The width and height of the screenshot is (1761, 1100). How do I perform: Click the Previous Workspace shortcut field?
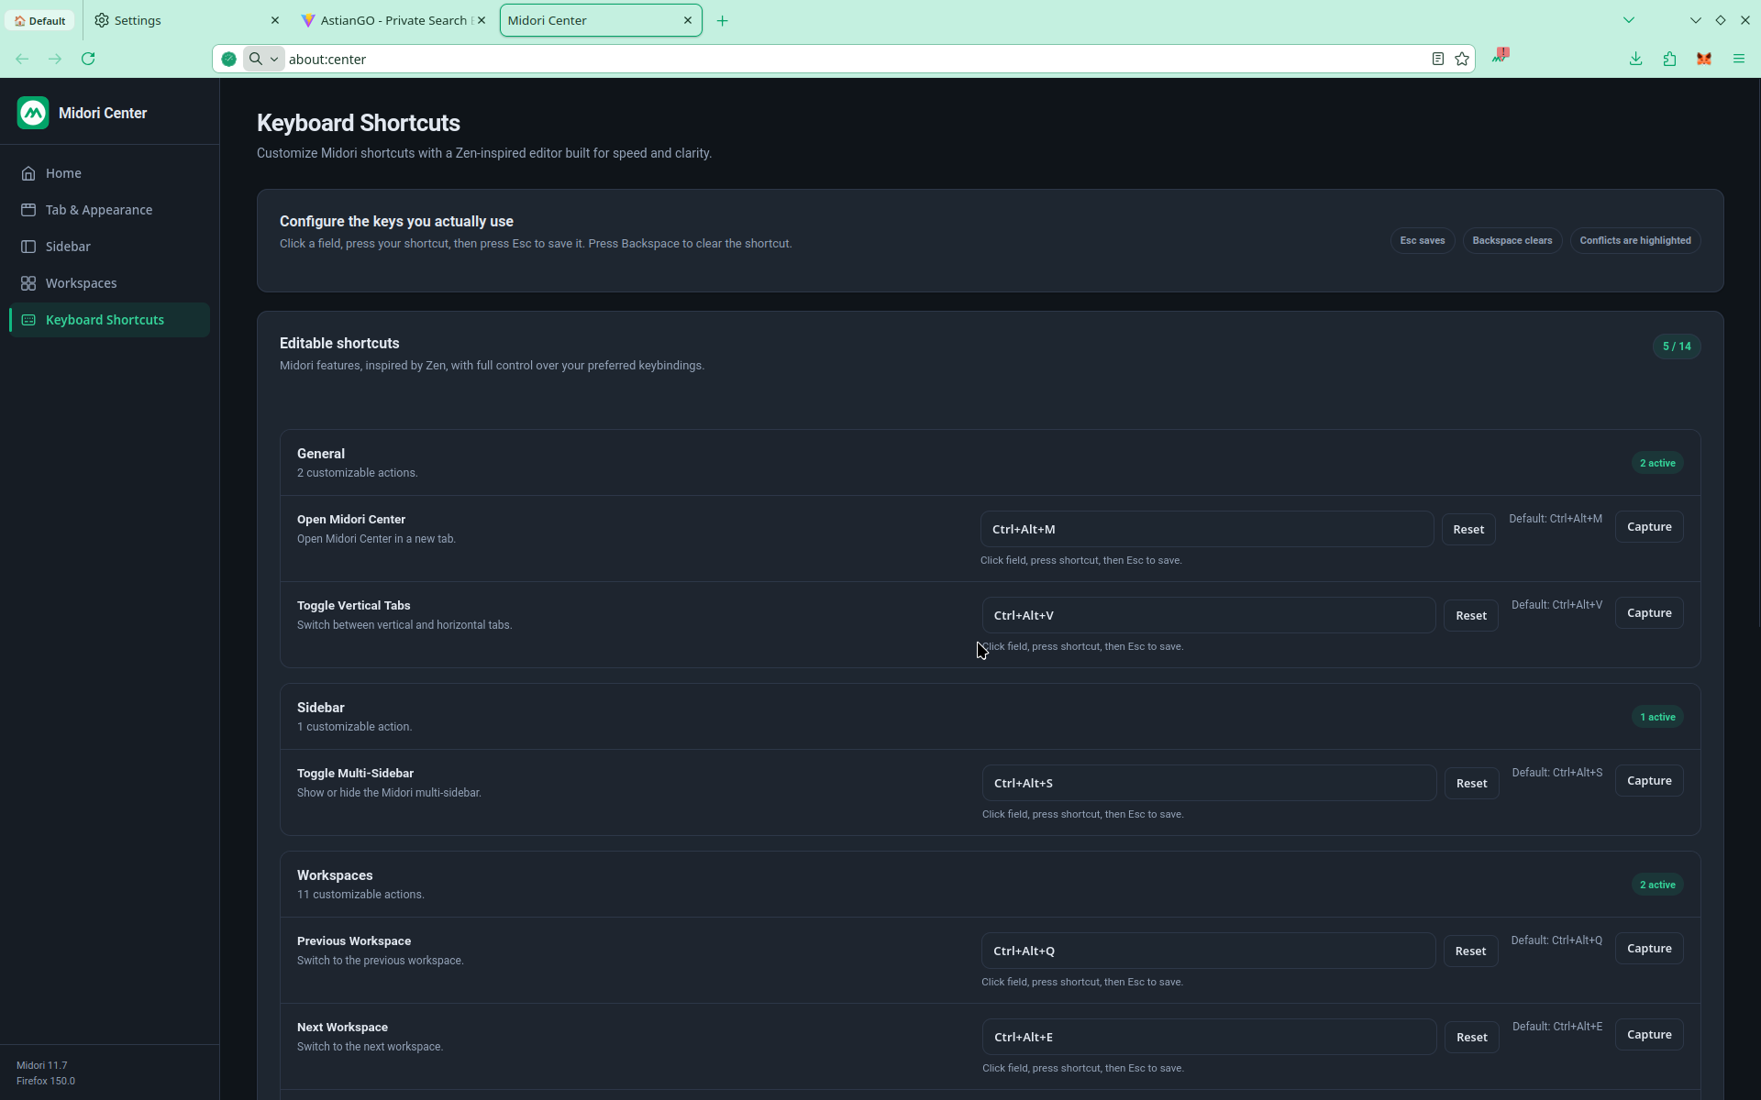point(1209,951)
